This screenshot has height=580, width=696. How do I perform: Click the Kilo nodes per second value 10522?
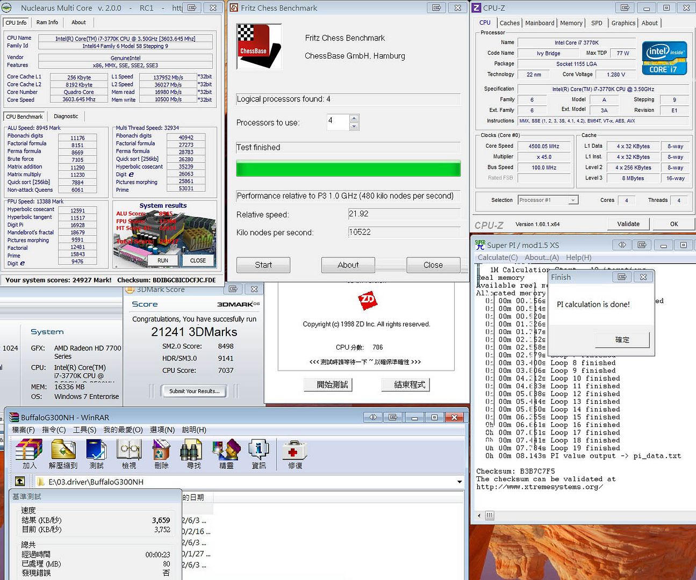coord(360,232)
